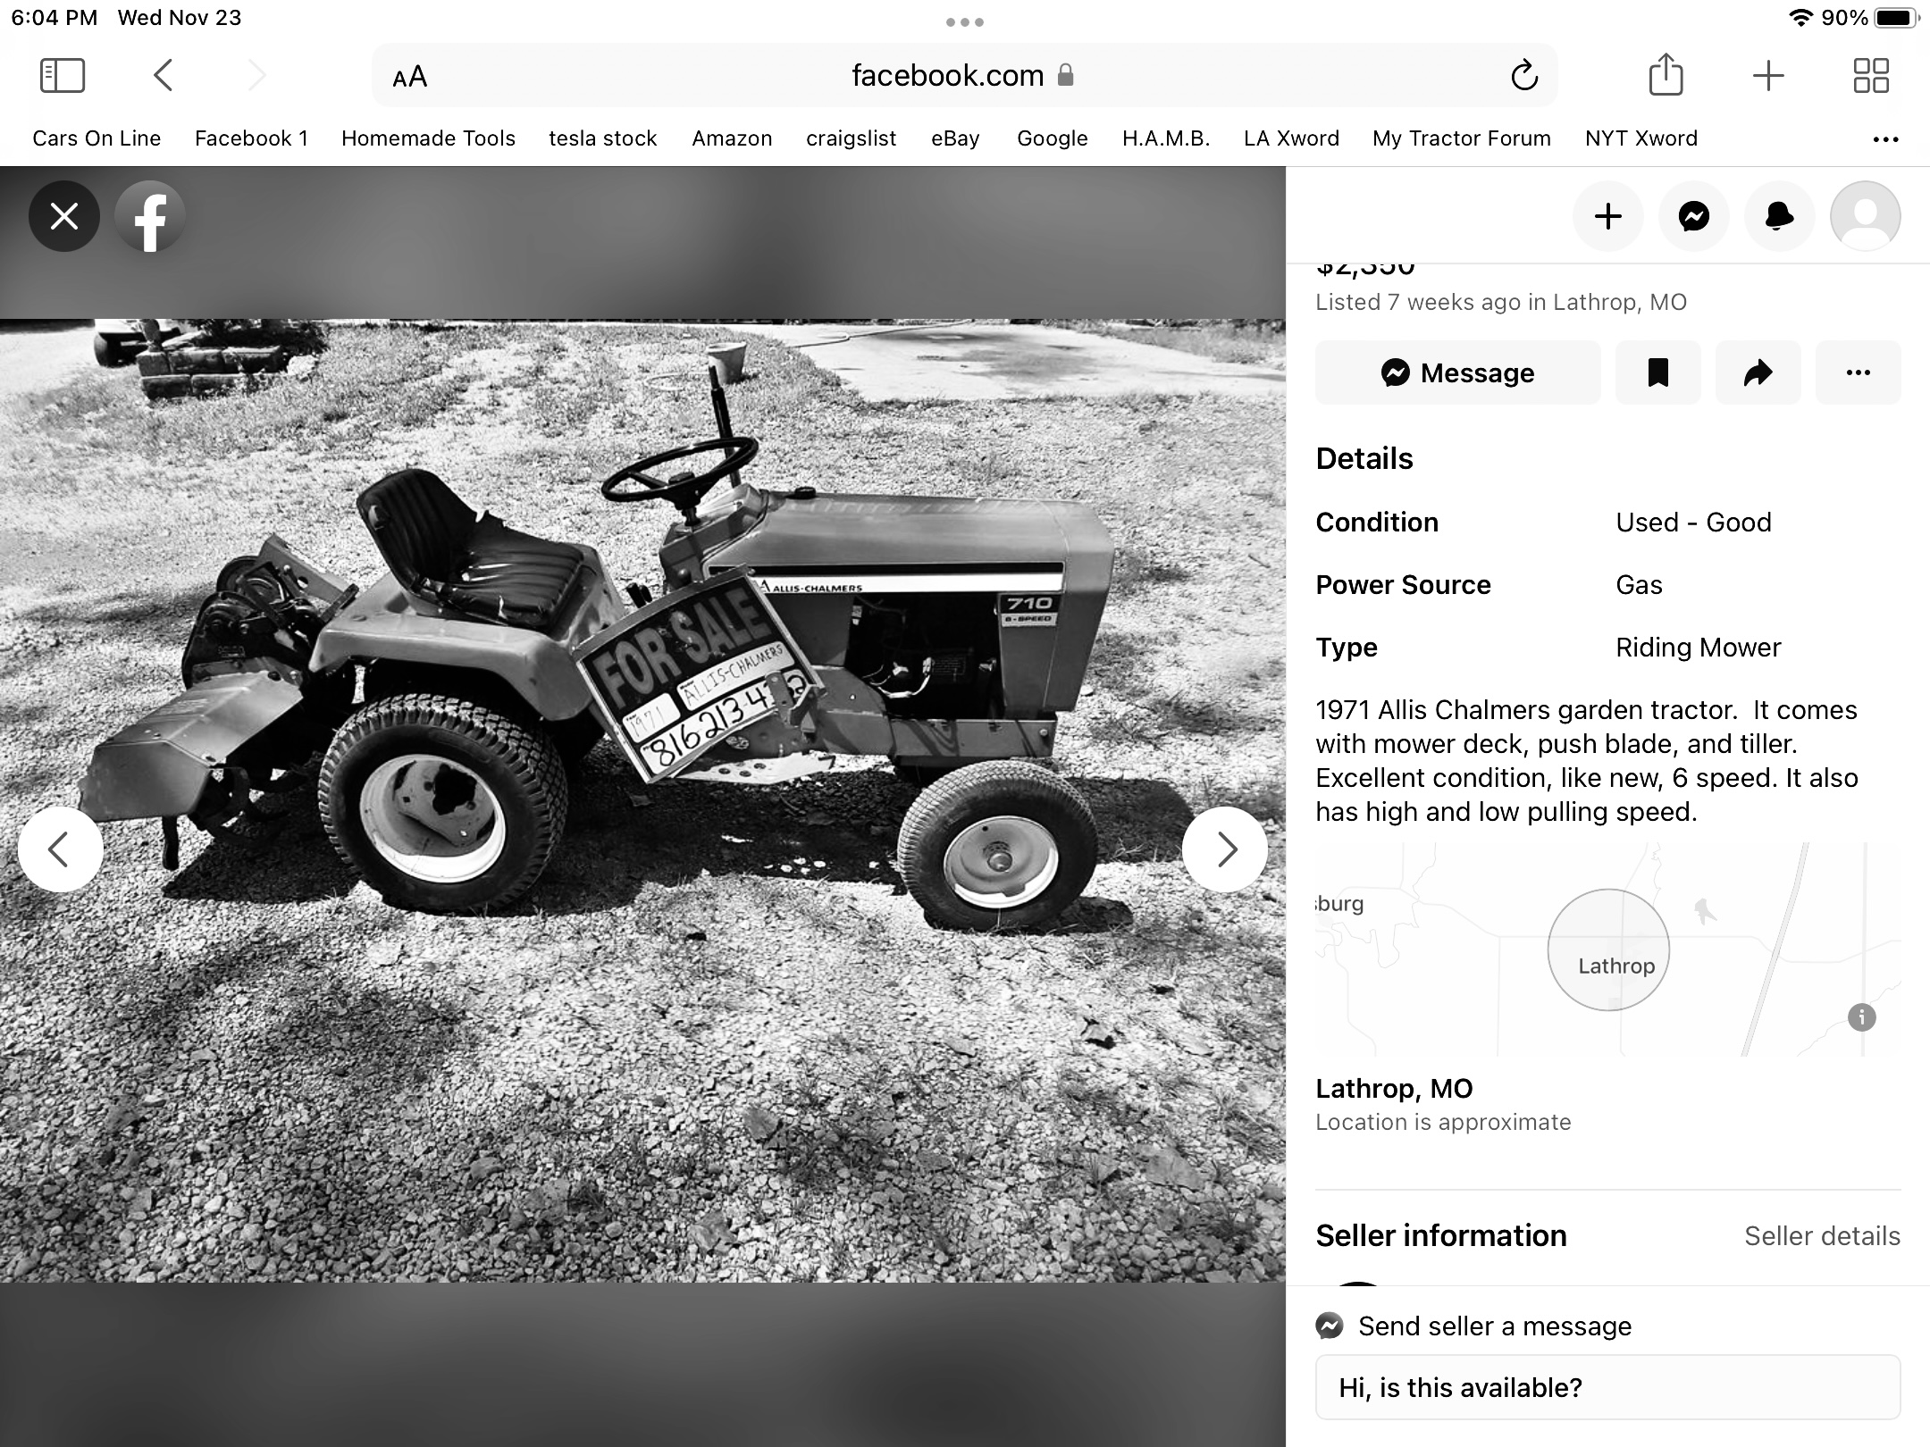Viewport: 1930px width, 1447px height.
Task: Show the tab overview grid
Action: (x=1871, y=76)
